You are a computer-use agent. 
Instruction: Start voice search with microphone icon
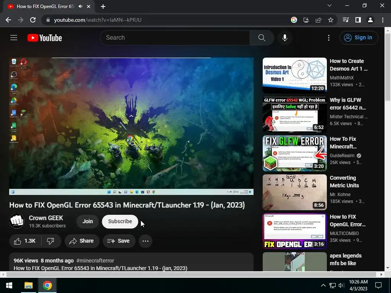coord(285,38)
